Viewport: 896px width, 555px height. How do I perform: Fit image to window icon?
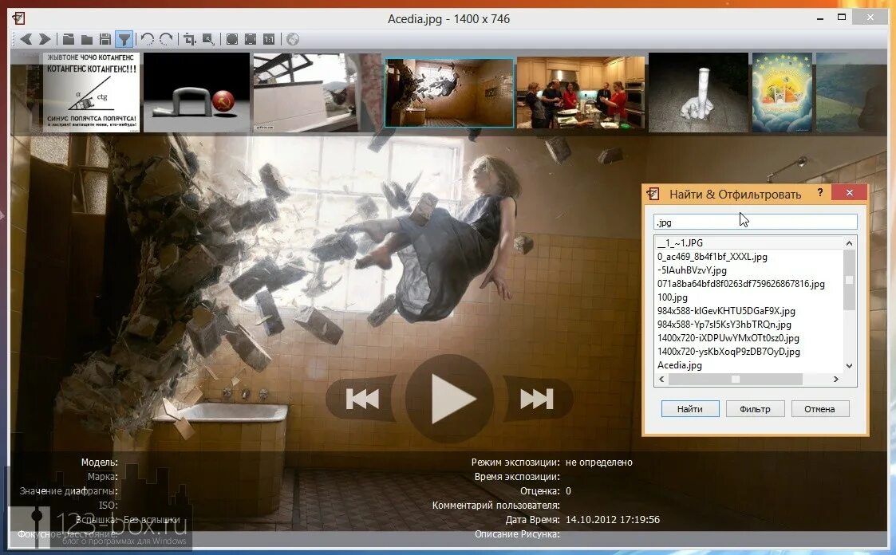pos(251,39)
